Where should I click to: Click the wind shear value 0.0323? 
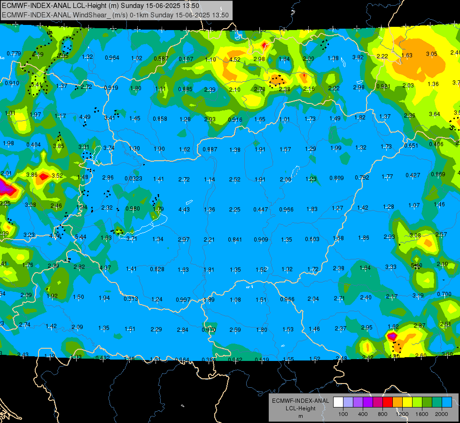click(x=133, y=179)
